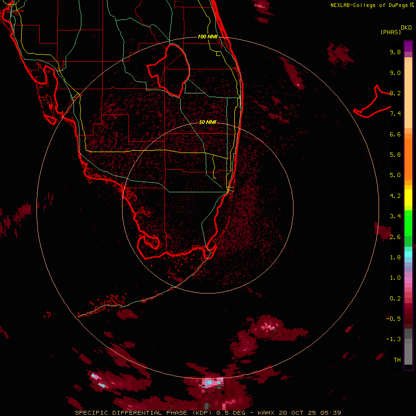The image size is (416, 416).
Task: Select the -0.5 value on the scale
Action: coord(393,319)
